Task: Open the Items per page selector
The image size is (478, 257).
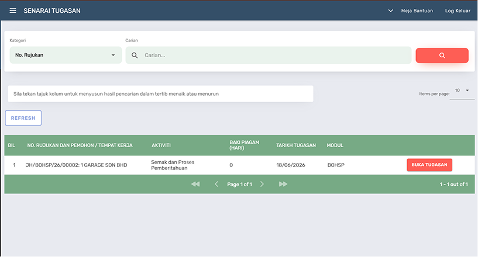Action: click(x=462, y=91)
